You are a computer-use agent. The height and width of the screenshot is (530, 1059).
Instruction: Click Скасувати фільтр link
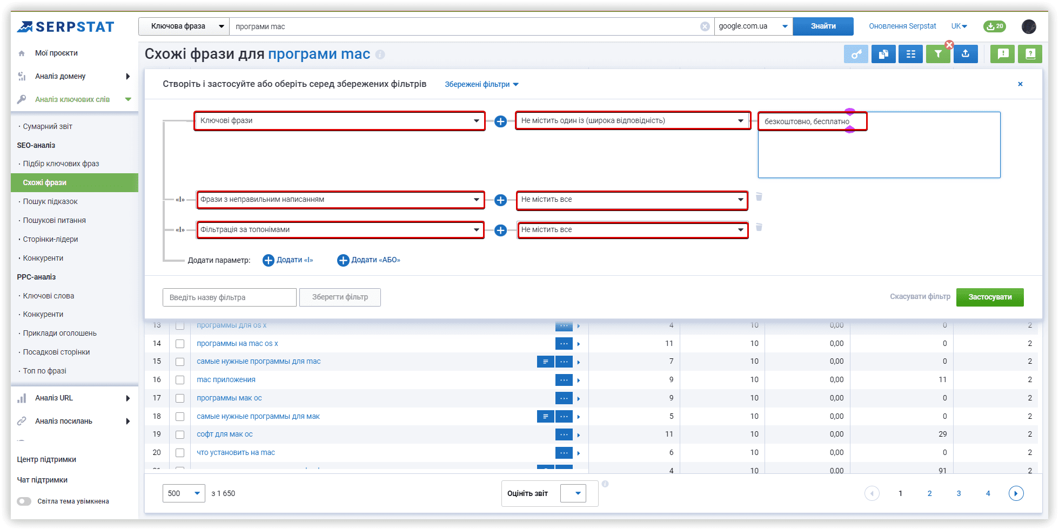[920, 297]
